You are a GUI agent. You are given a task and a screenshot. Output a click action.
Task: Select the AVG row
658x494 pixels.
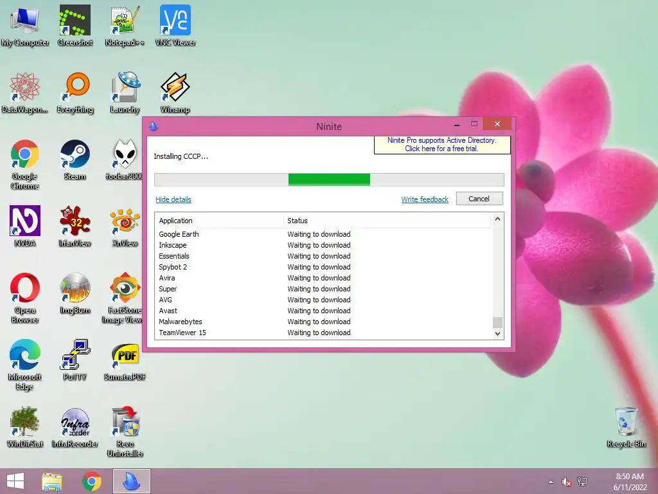coord(324,300)
